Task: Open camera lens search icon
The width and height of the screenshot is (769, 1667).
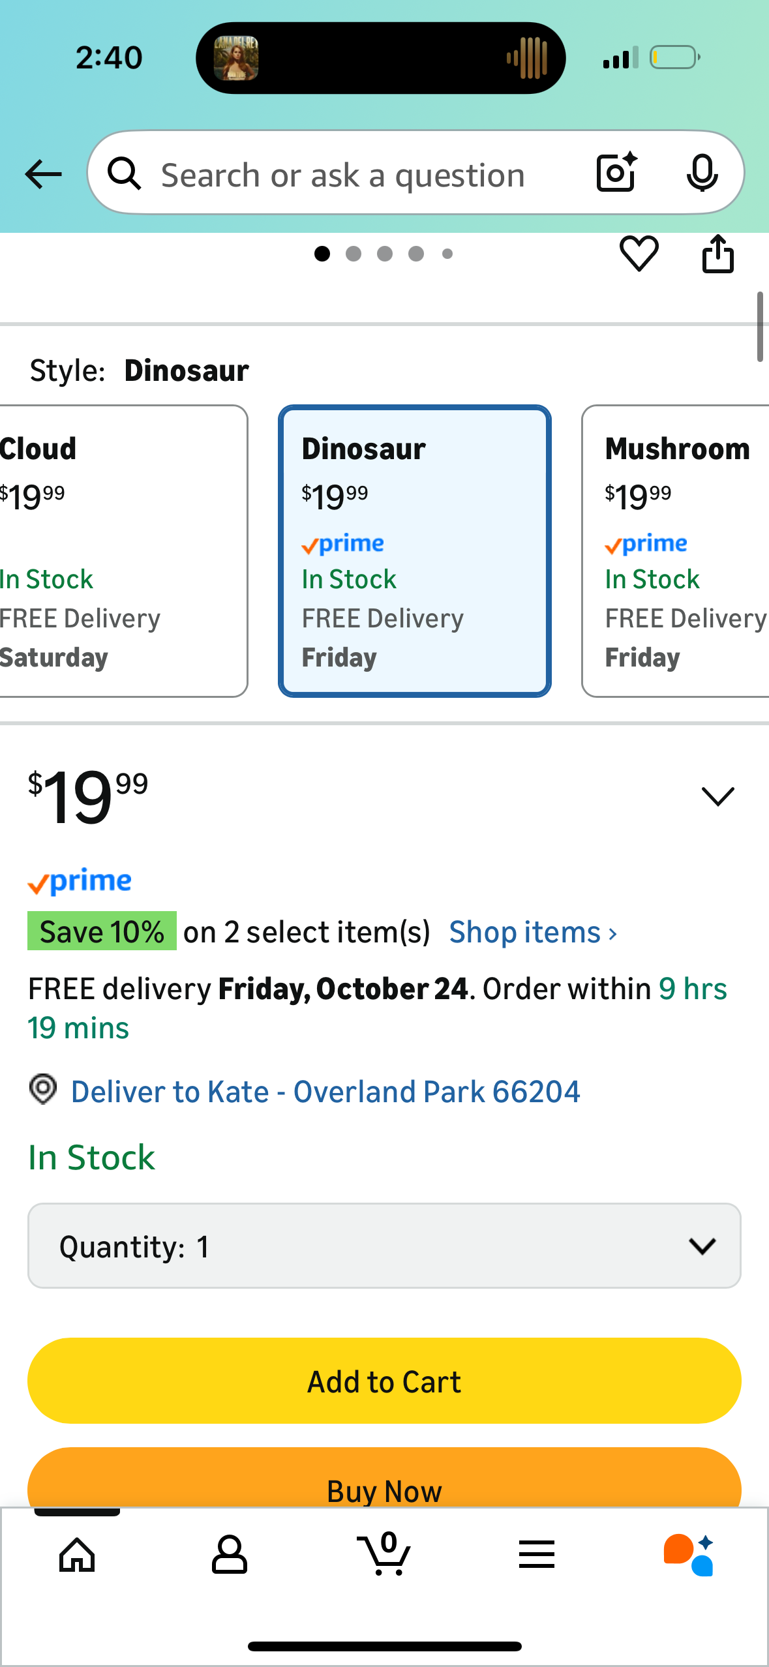Action: (616, 173)
